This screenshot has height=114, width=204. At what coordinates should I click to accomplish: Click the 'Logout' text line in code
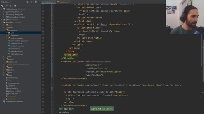pyautogui.click(x=83, y=35)
